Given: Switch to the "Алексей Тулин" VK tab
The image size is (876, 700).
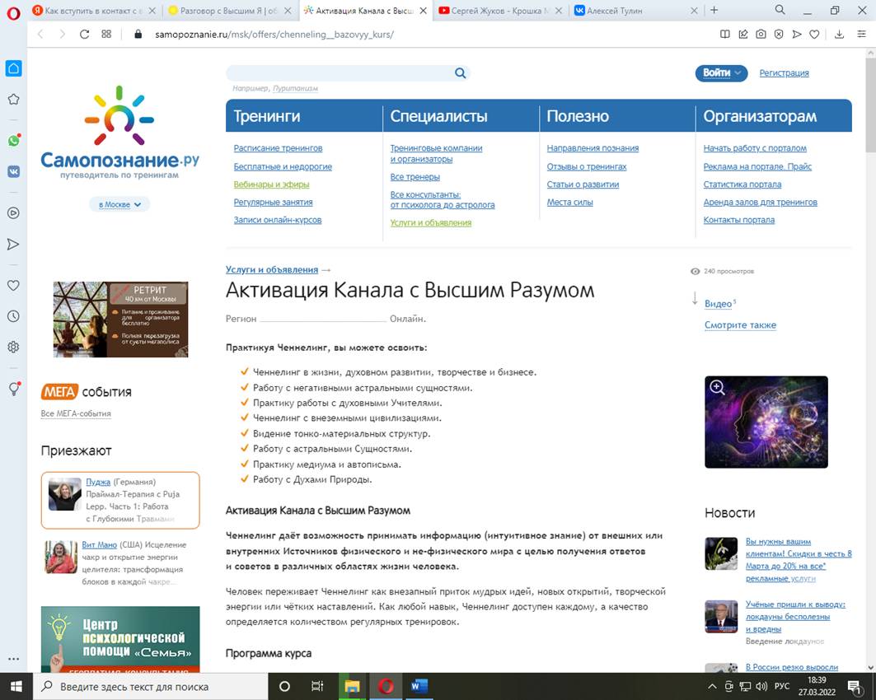Looking at the screenshot, I should point(630,11).
